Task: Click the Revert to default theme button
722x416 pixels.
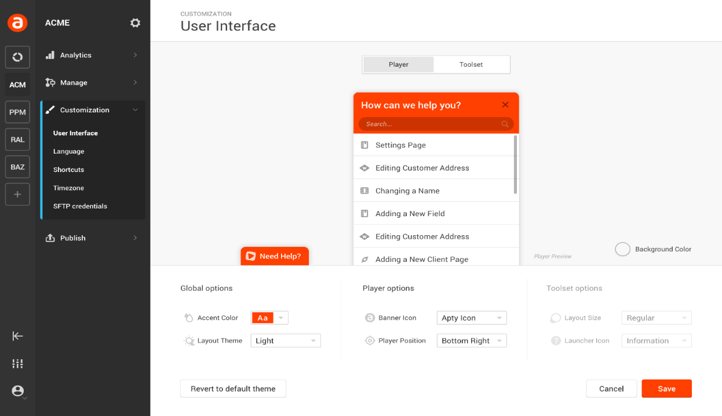Action: click(x=233, y=388)
